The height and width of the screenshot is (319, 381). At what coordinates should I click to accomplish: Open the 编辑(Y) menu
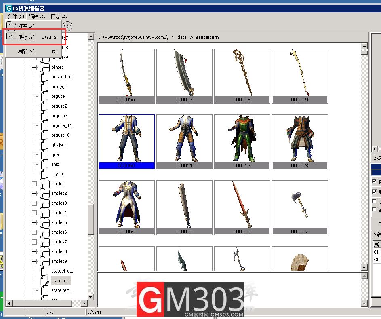pos(37,16)
